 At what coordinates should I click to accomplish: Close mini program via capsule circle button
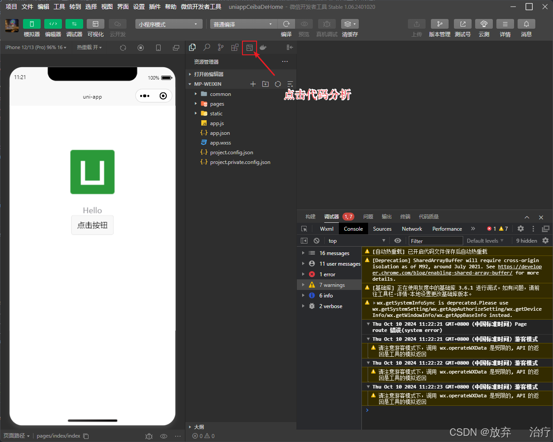point(163,96)
